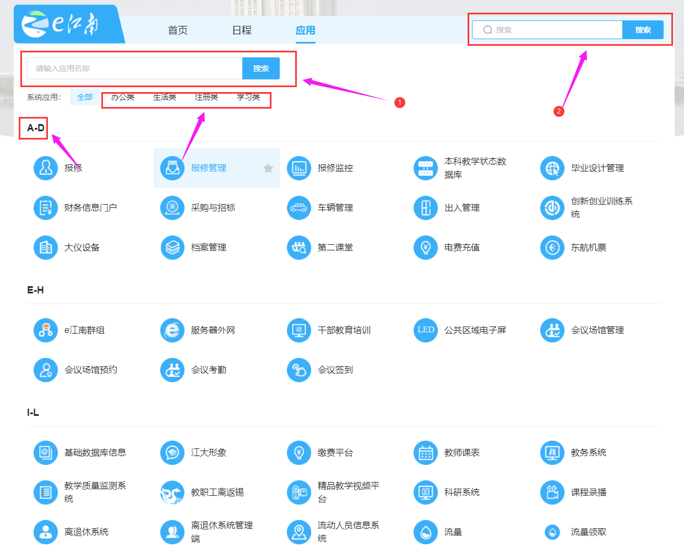Open the 电费充值 lightbulb icon

(426, 247)
